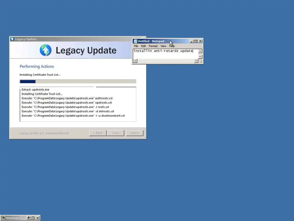Open the View menu in Notepad
The width and height of the screenshot is (294, 221).
(163, 46)
